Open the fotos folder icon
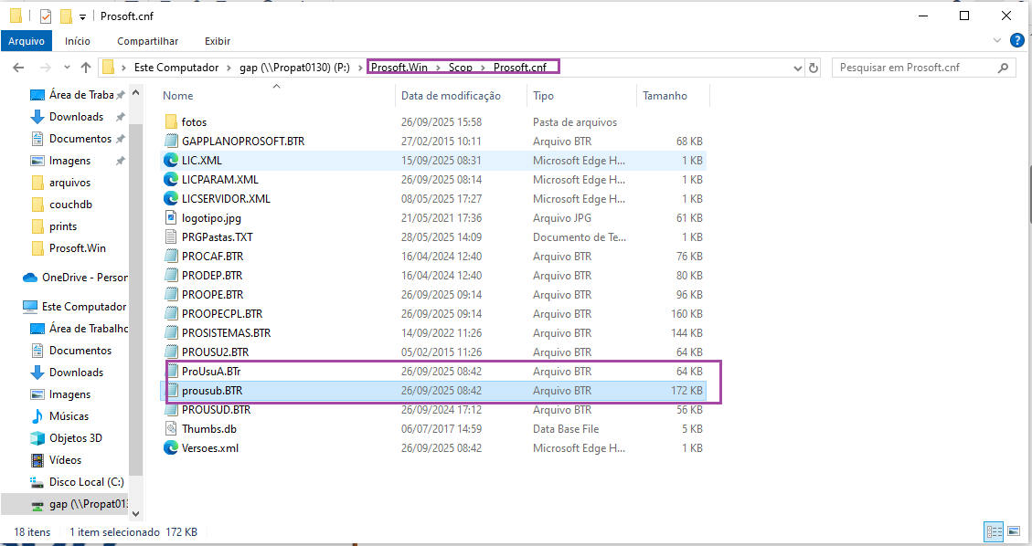This screenshot has width=1032, height=546. (x=171, y=122)
